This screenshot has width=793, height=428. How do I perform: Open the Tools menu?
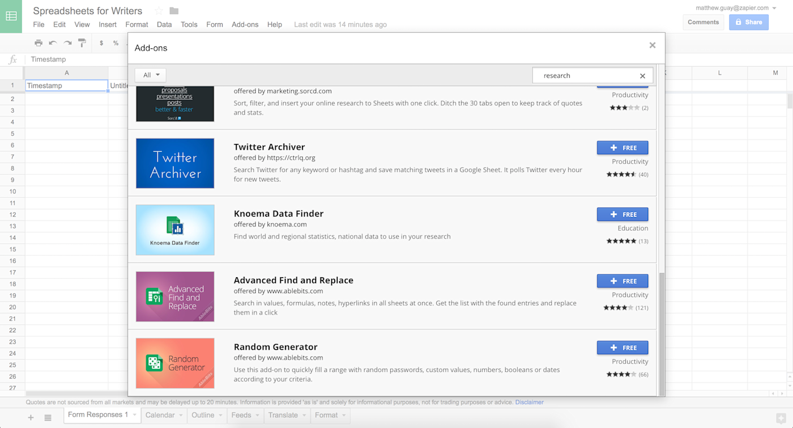click(x=189, y=24)
